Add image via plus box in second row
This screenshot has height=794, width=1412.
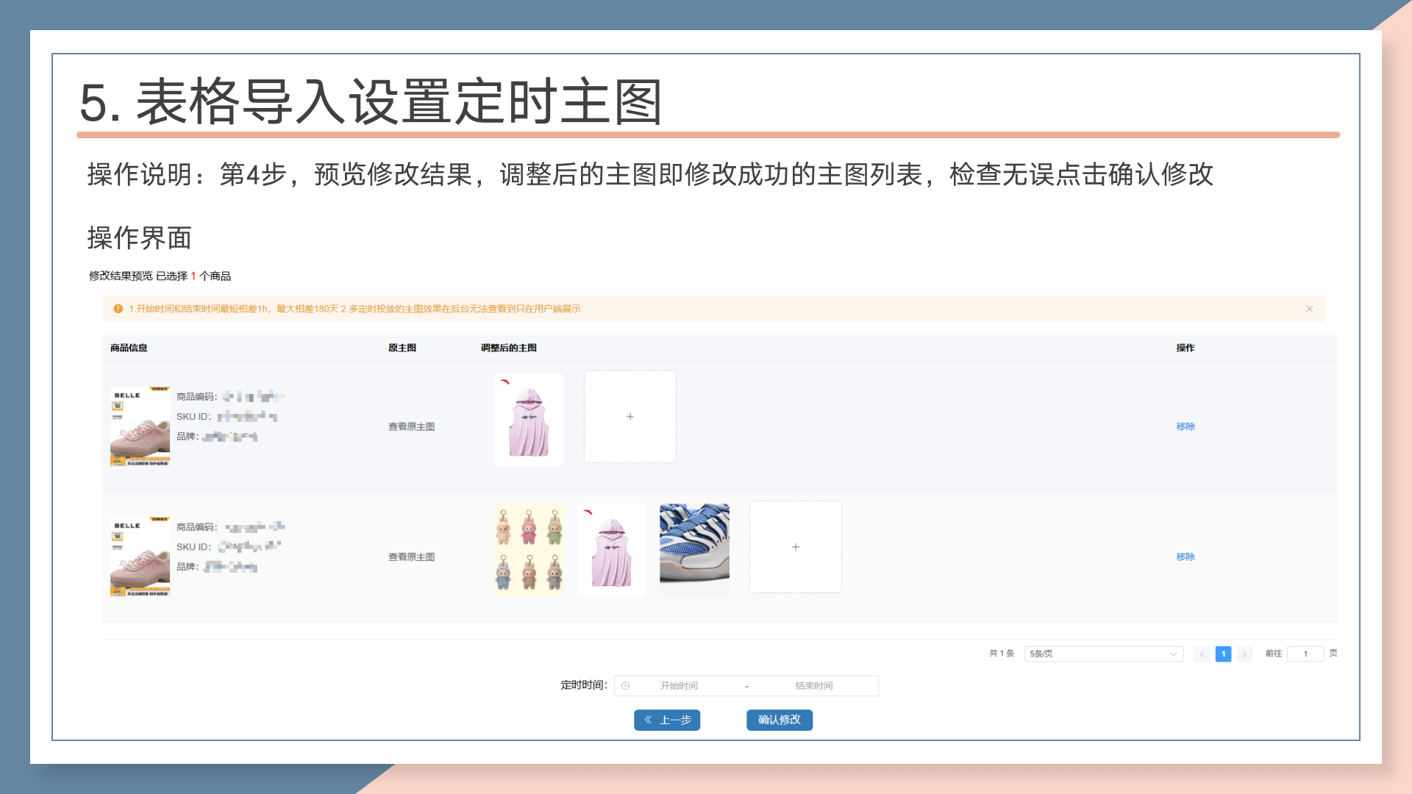pyautogui.click(x=795, y=547)
